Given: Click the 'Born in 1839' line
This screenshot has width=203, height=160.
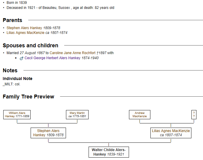Looking at the screenshot, I should (x=17, y=3).
